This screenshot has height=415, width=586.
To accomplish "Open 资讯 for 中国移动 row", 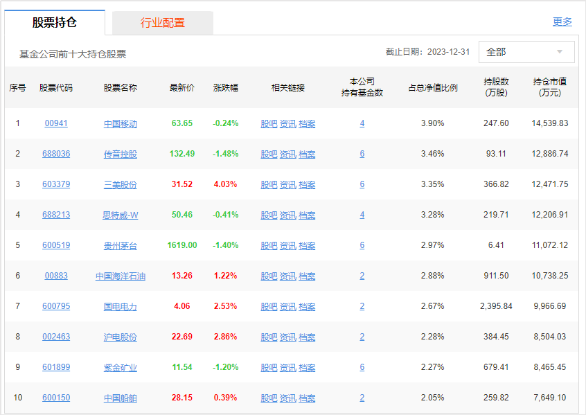I will point(288,124).
